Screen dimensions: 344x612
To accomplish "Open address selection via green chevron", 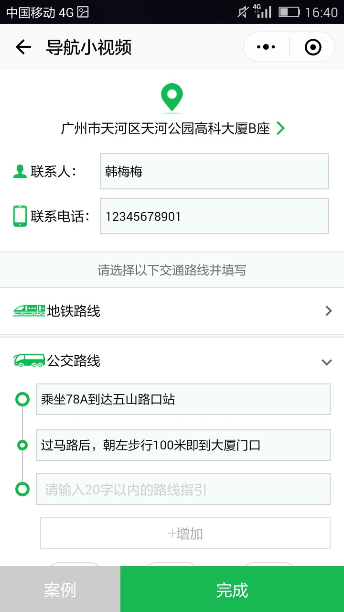I will [281, 128].
